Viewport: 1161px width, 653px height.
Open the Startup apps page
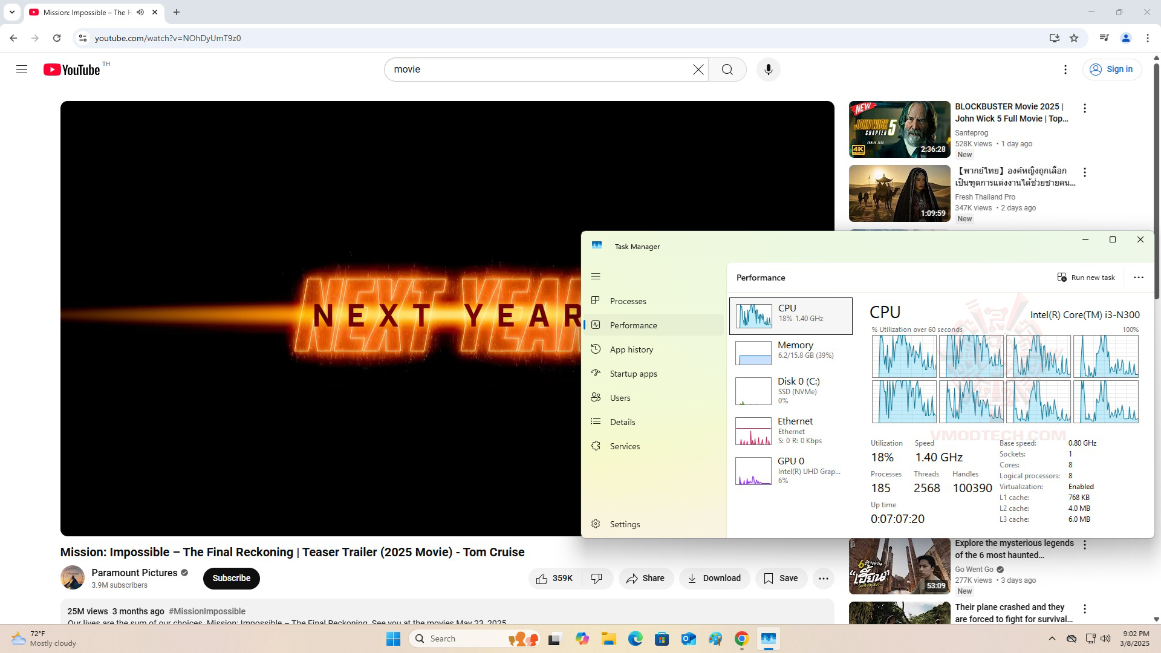tap(633, 374)
